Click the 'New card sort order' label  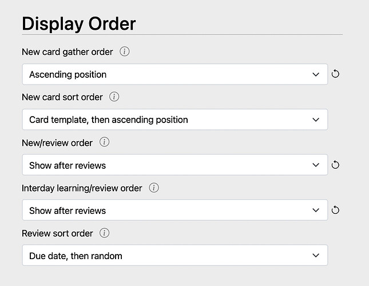62,97
